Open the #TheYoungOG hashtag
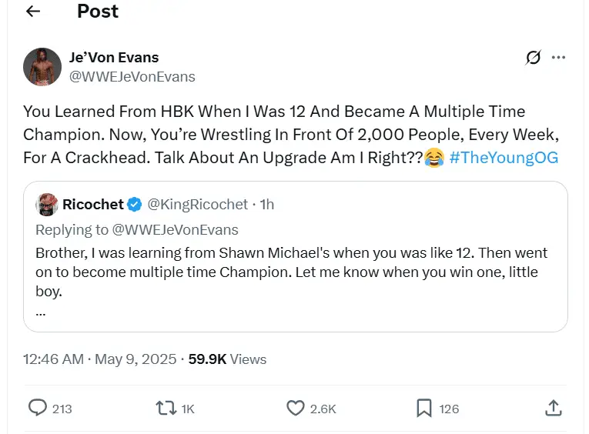This screenshot has width=589, height=434. click(503, 158)
